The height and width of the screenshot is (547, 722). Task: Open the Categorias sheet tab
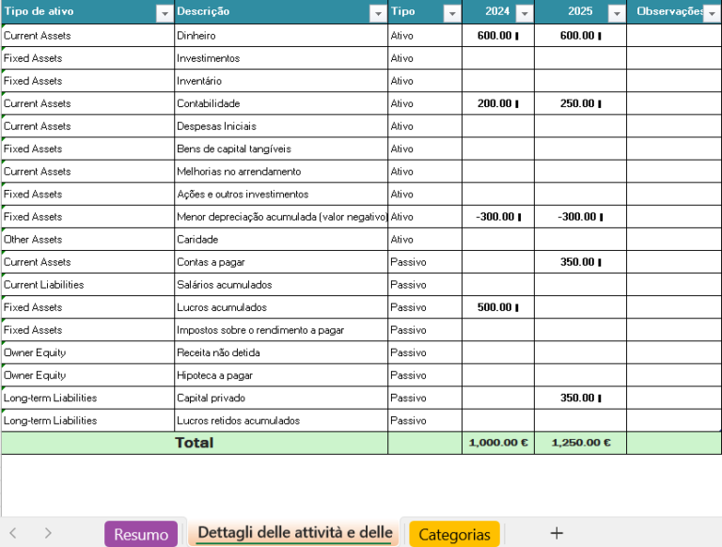pyautogui.click(x=454, y=534)
